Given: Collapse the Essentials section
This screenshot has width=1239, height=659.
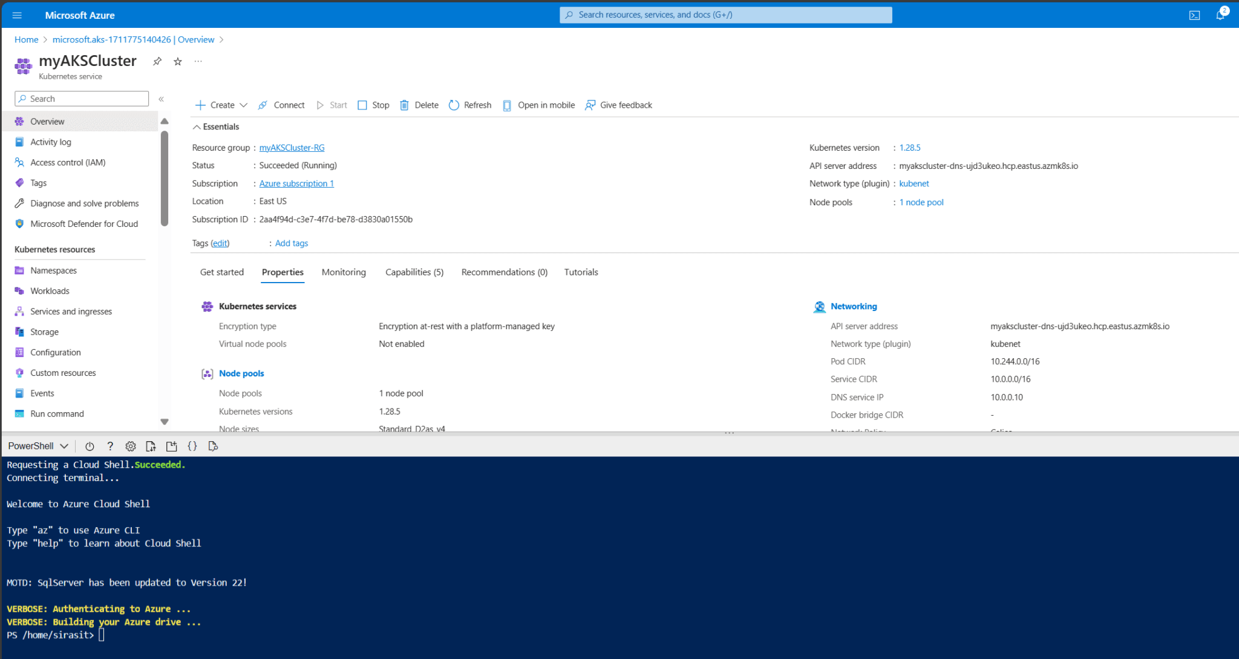Looking at the screenshot, I should 216,126.
